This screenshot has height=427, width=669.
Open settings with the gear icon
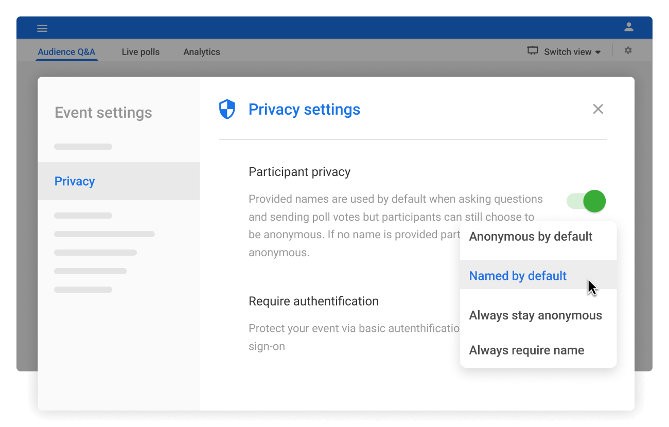click(x=628, y=51)
